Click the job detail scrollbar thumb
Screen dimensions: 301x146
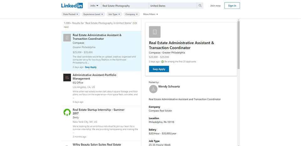click(x=238, y=45)
